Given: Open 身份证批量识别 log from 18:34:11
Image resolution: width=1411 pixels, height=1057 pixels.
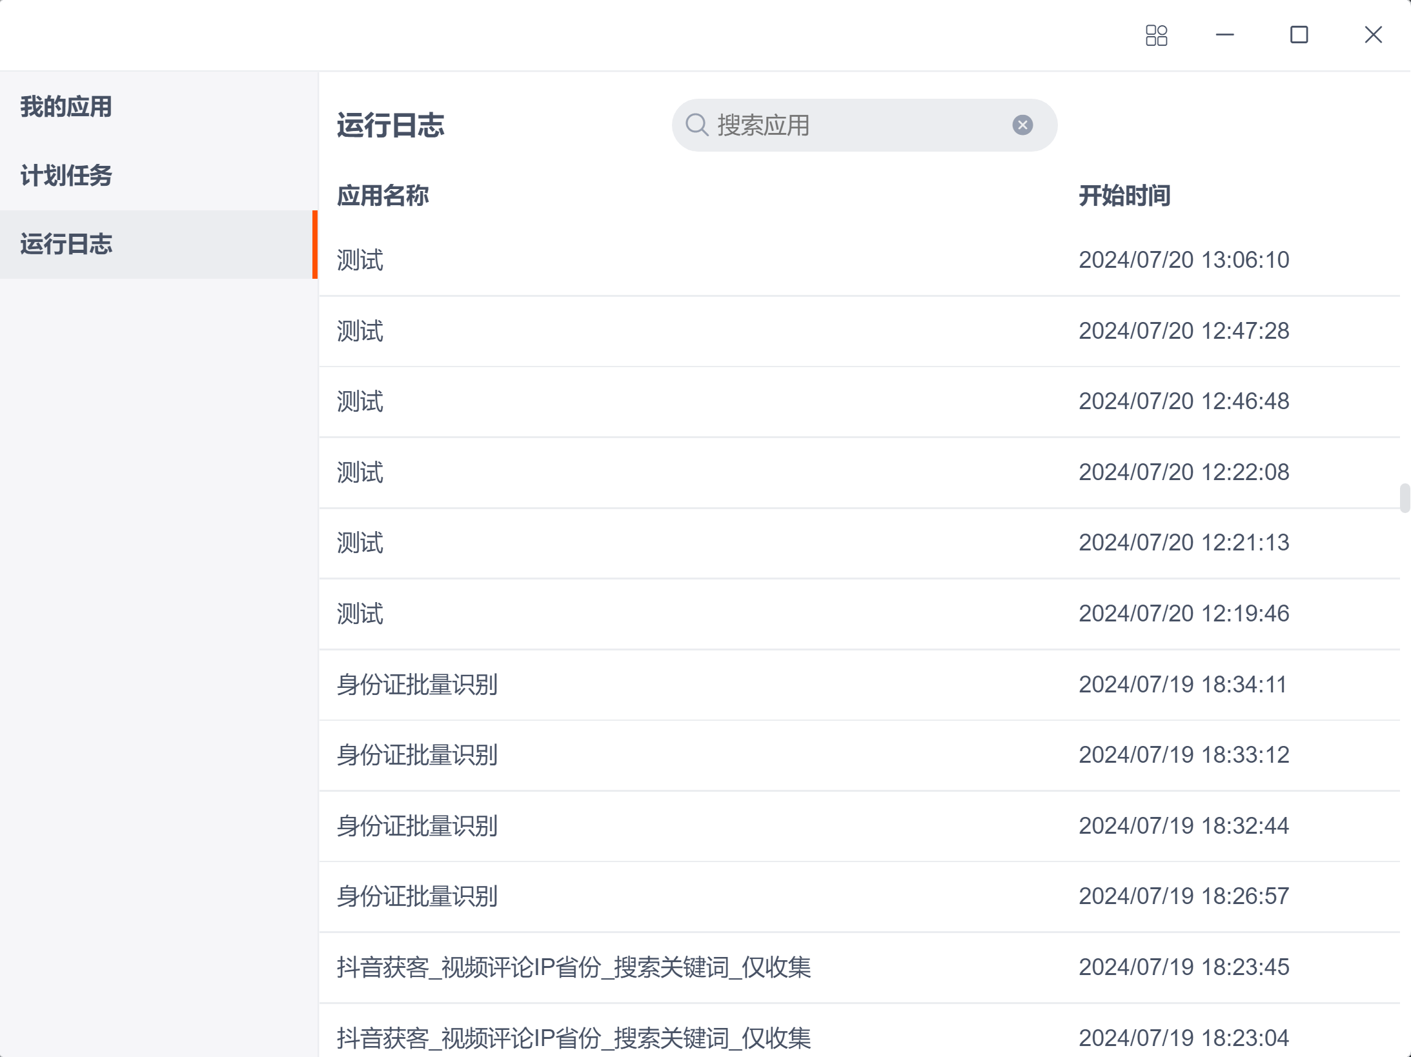Looking at the screenshot, I should point(417,685).
